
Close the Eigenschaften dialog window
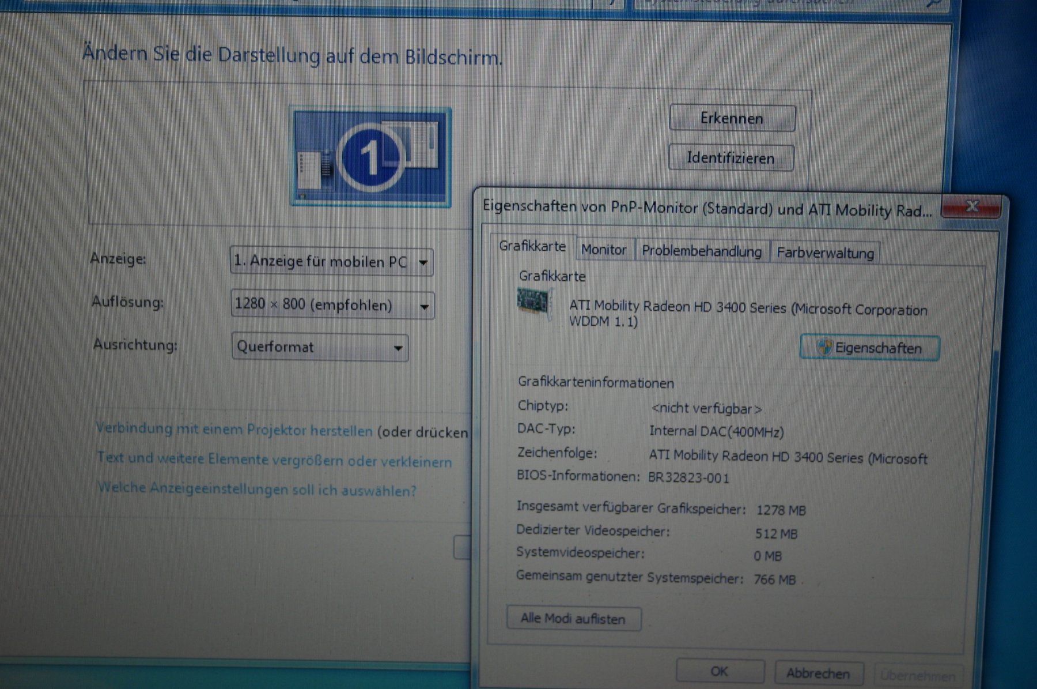[x=971, y=206]
